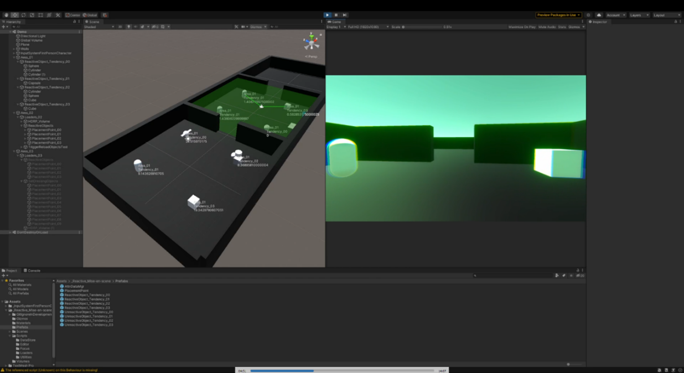Click the Preview Packages in Use button
This screenshot has height=373, width=684.
pos(558,15)
